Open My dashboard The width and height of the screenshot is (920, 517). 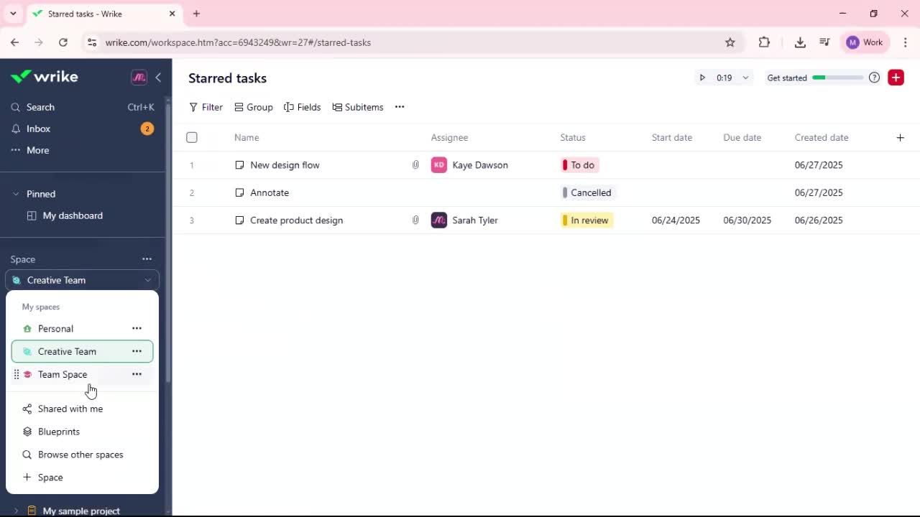(x=73, y=215)
